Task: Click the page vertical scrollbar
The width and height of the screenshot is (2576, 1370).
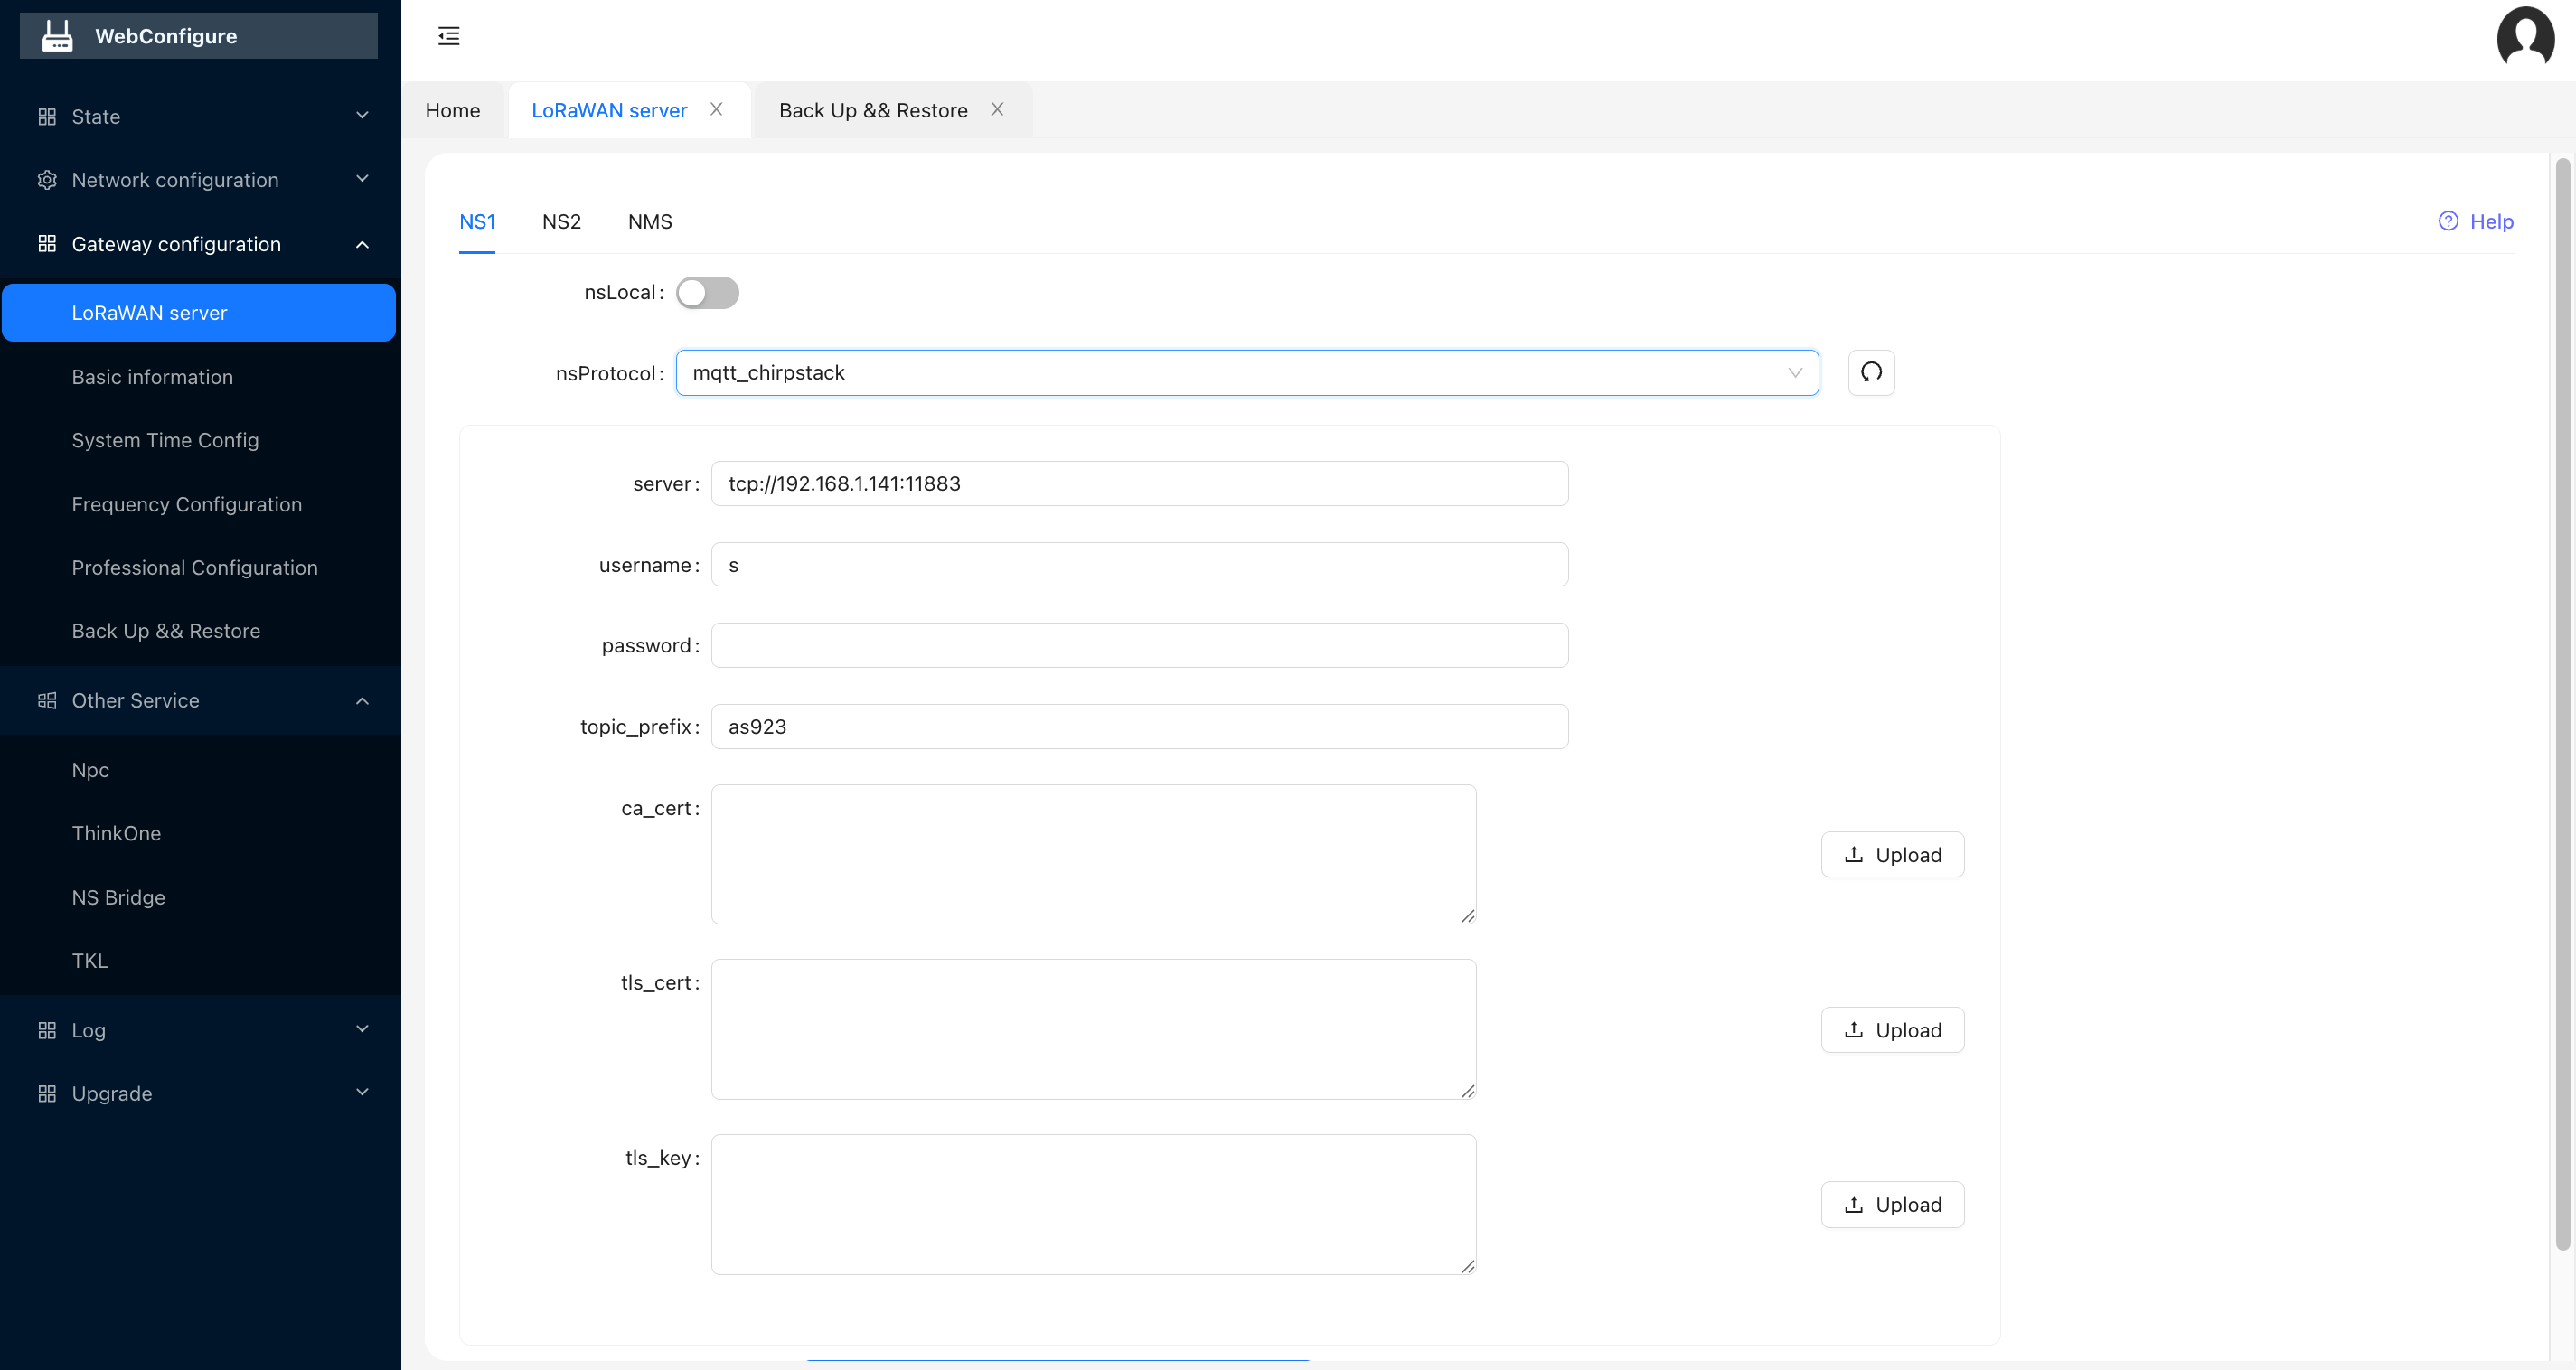Action: click(x=2562, y=704)
